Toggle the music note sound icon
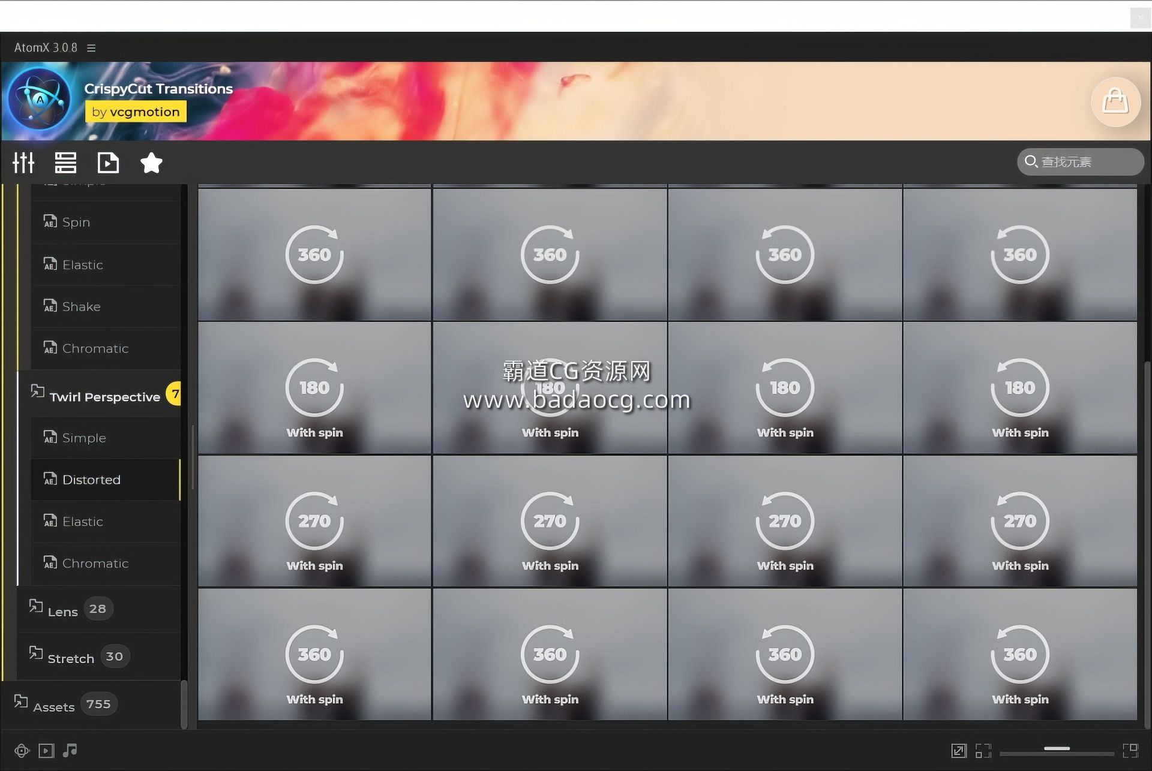 [70, 750]
